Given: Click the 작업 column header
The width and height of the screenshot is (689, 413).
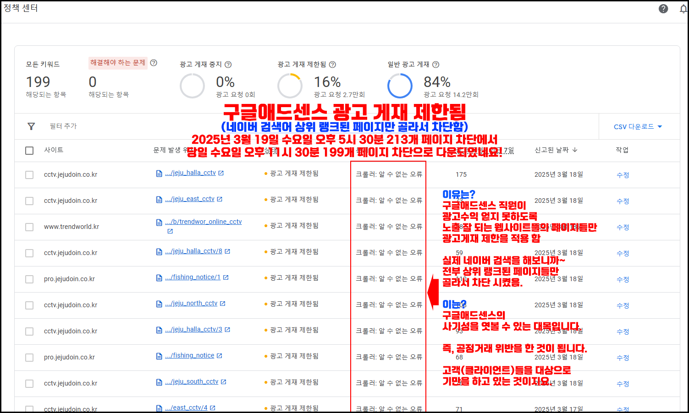Looking at the screenshot, I should tap(622, 150).
